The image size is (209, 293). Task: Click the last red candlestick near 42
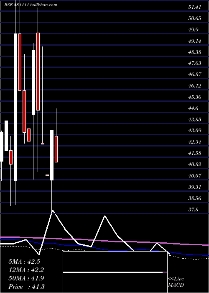pyautogui.click(x=56, y=149)
